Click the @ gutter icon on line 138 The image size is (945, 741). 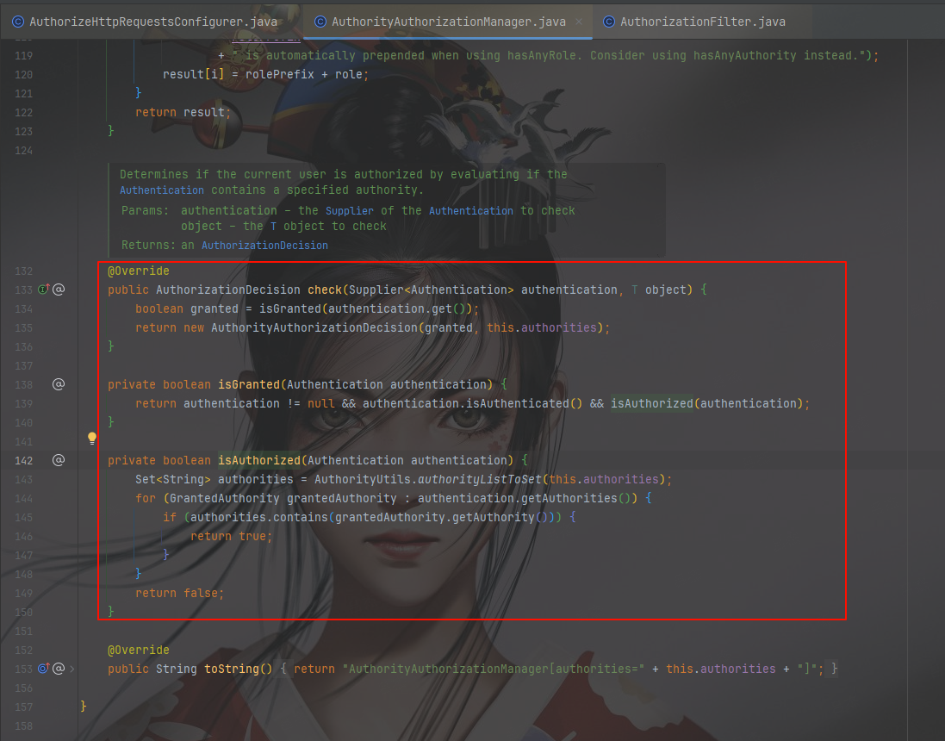pyautogui.click(x=59, y=384)
